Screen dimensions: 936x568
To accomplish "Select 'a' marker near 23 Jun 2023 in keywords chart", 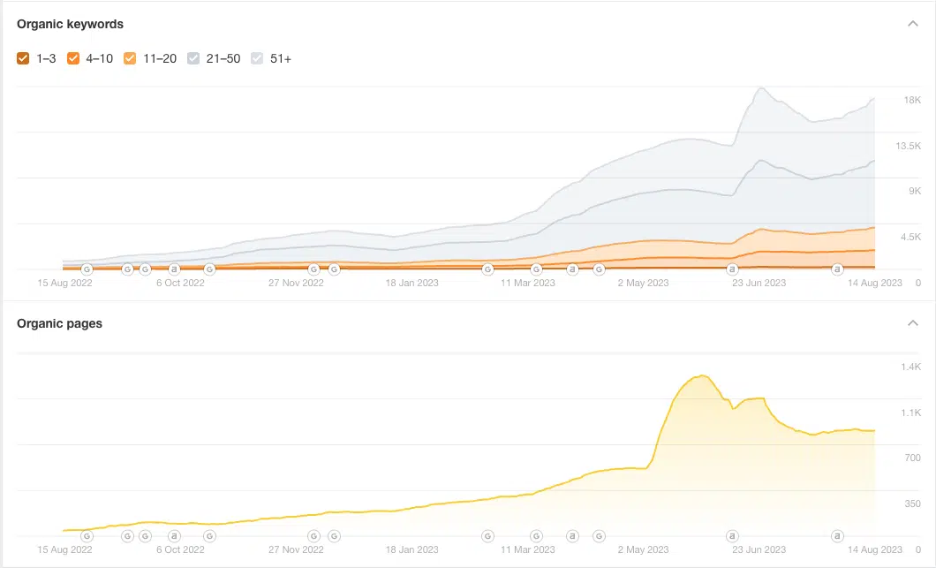I will (x=731, y=269).
